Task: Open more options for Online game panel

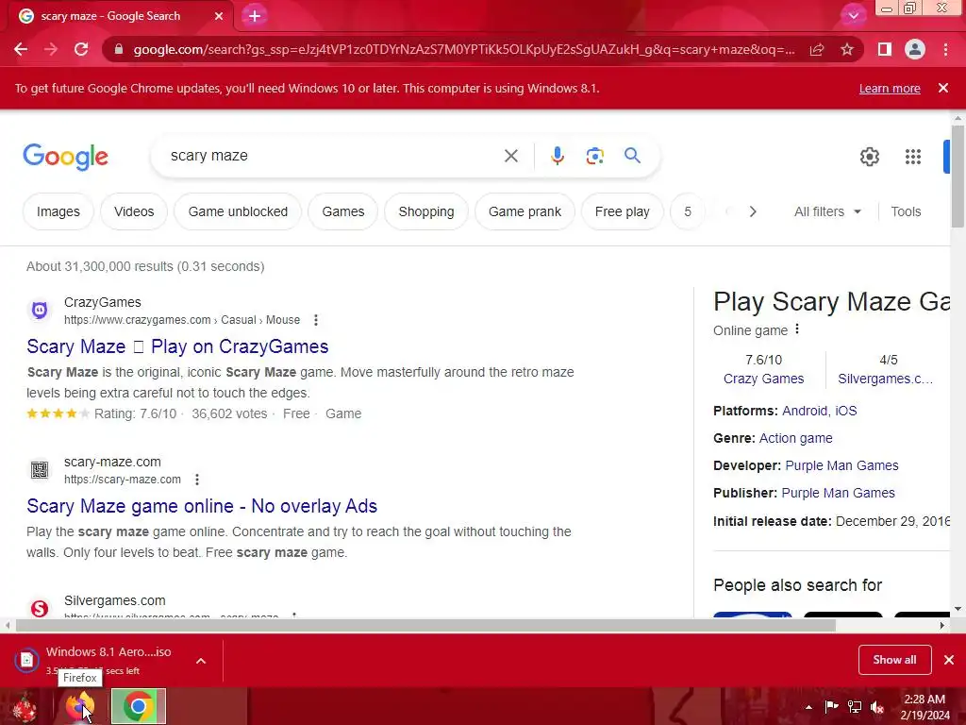Action: click(x=797, y=329)
